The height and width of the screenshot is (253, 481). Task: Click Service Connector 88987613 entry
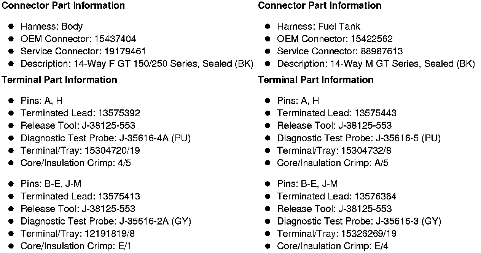tap(339, 51)
